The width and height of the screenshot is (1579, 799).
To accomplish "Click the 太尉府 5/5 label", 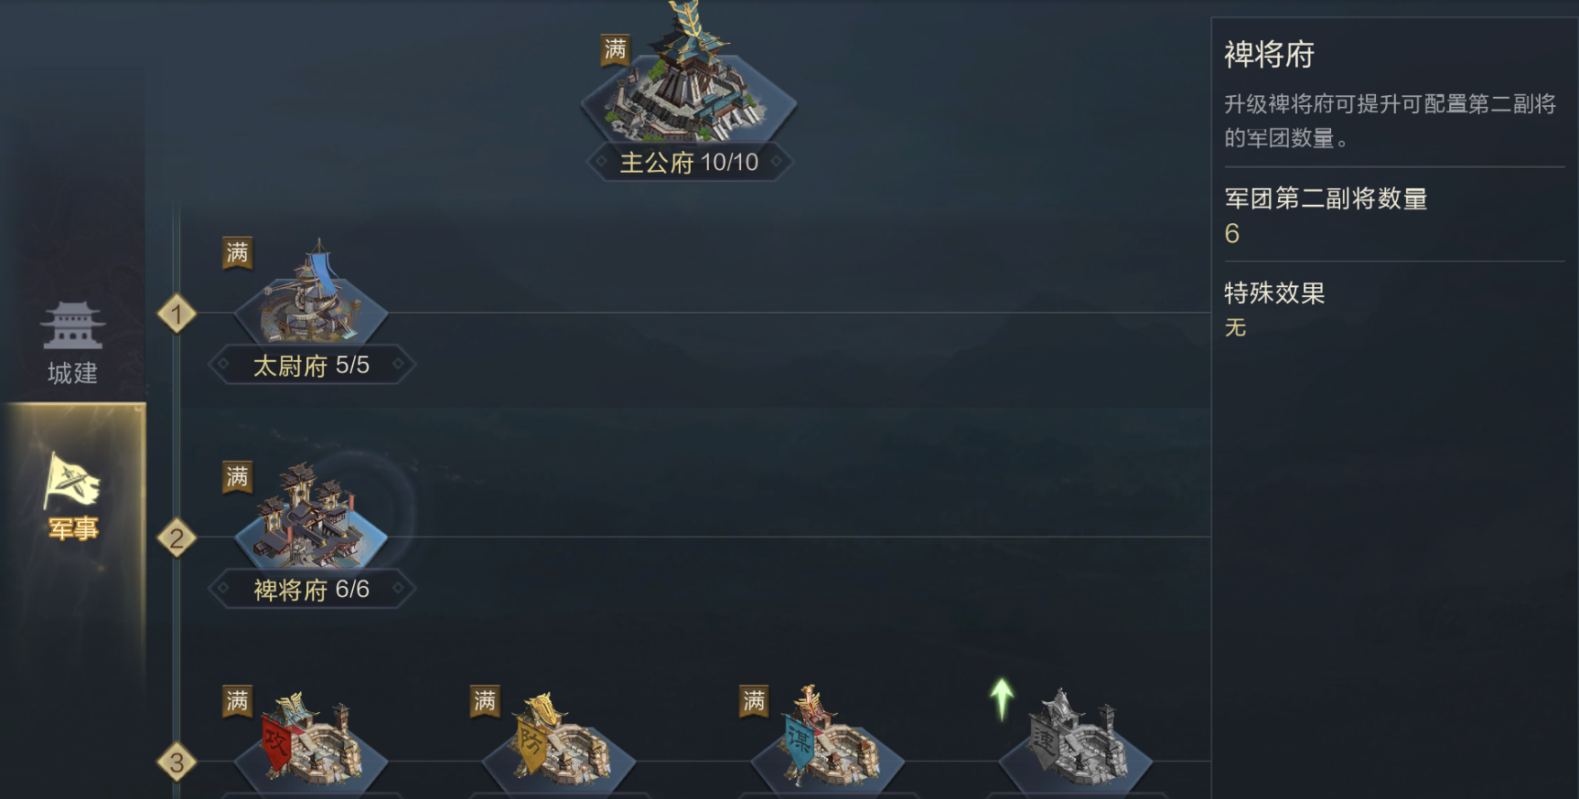I will click(311, 366).
